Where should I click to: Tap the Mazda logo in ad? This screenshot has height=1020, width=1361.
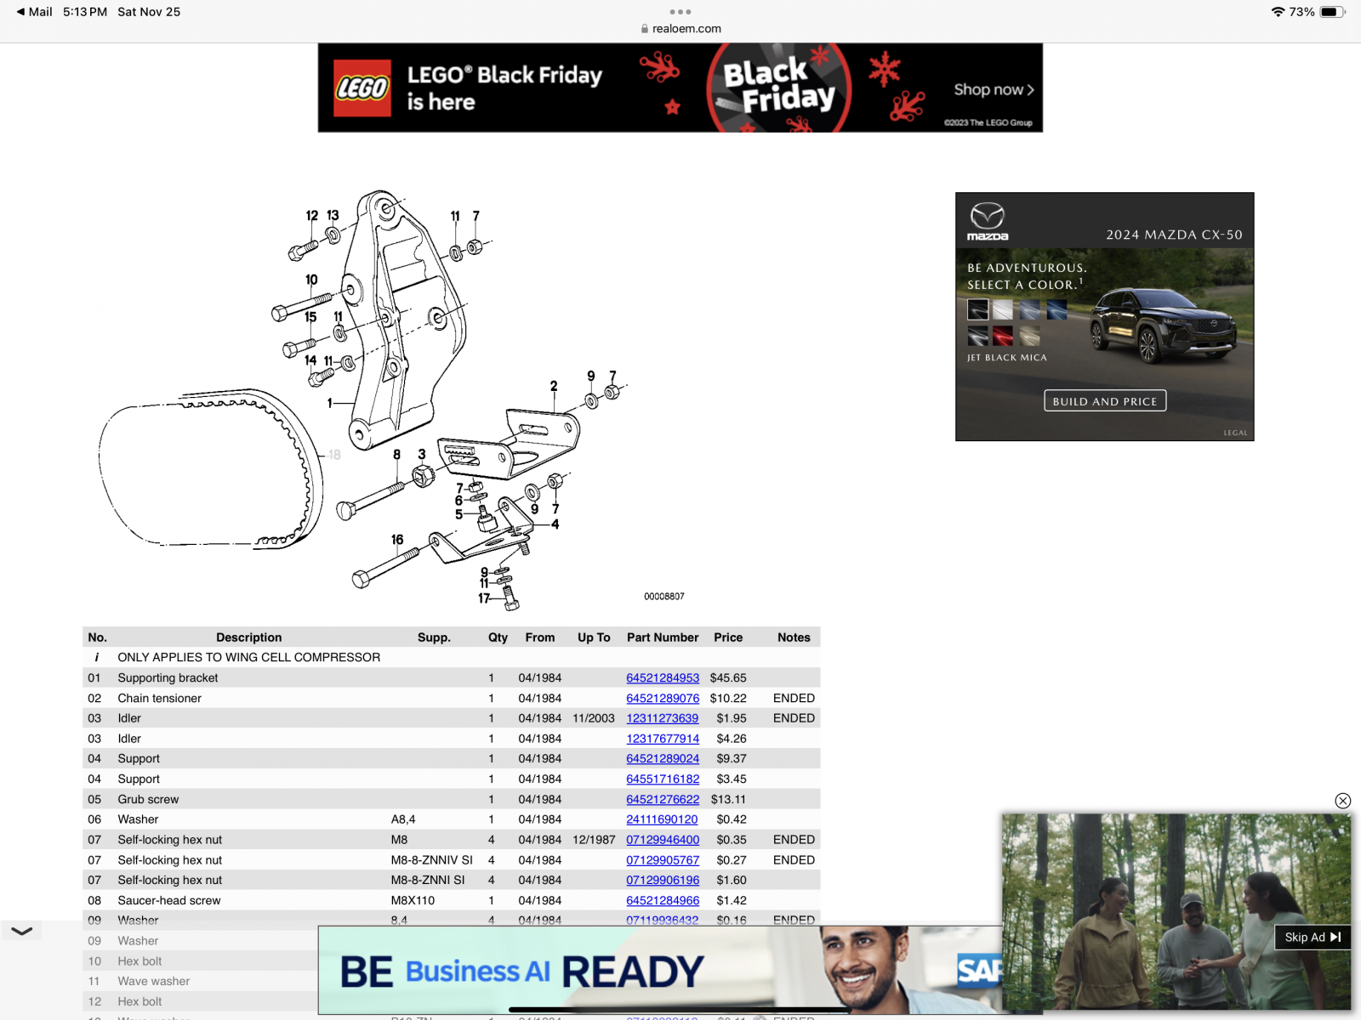click(x=988, y=221)
